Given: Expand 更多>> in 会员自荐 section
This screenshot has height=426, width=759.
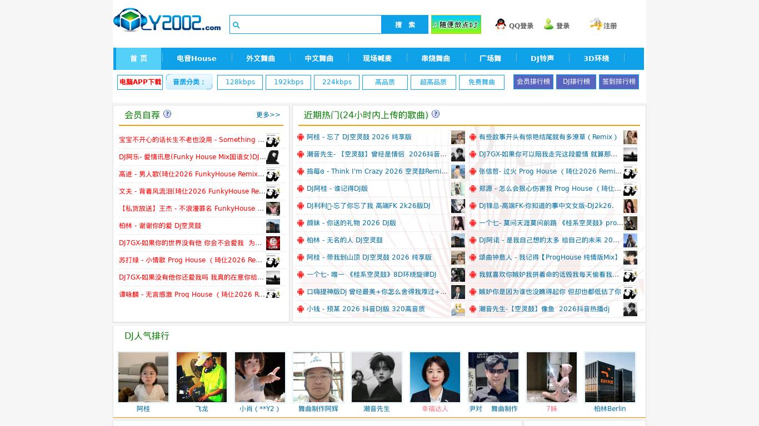Looking at the screenshot, I should (268, 115).
